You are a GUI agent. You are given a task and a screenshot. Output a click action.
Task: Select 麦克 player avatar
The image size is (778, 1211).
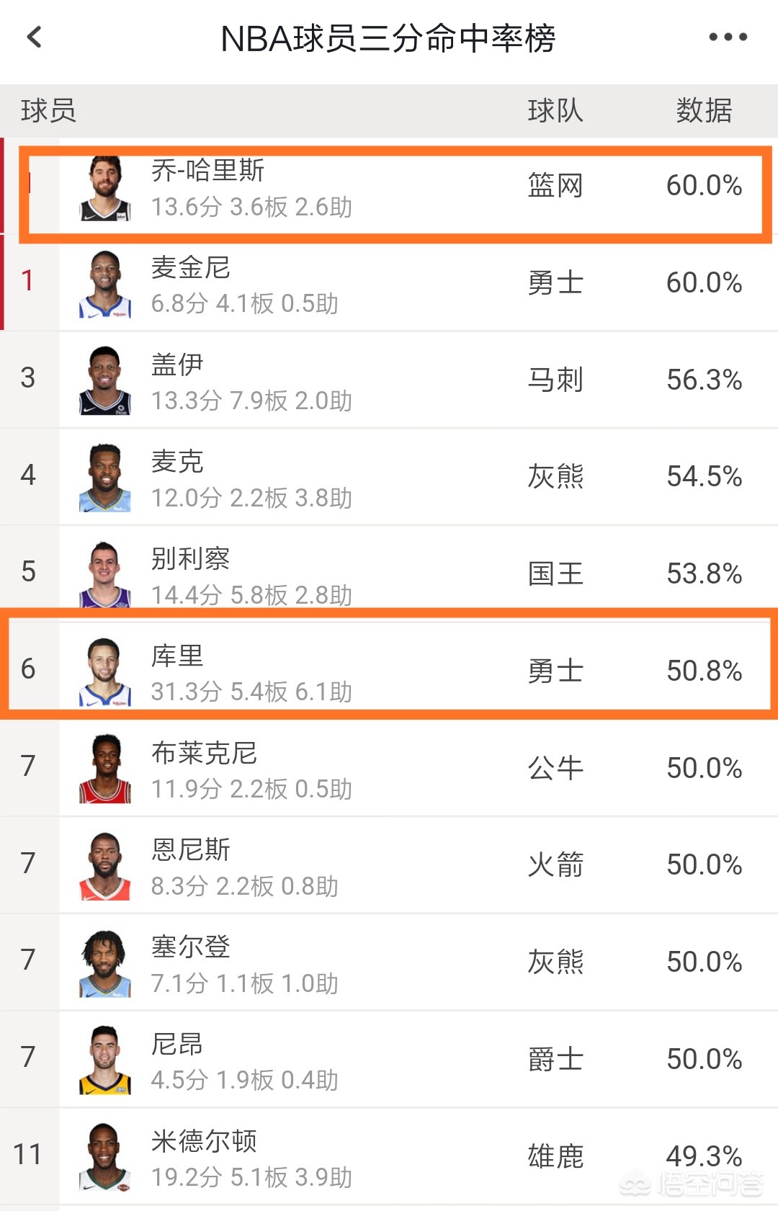pos(105,478)
